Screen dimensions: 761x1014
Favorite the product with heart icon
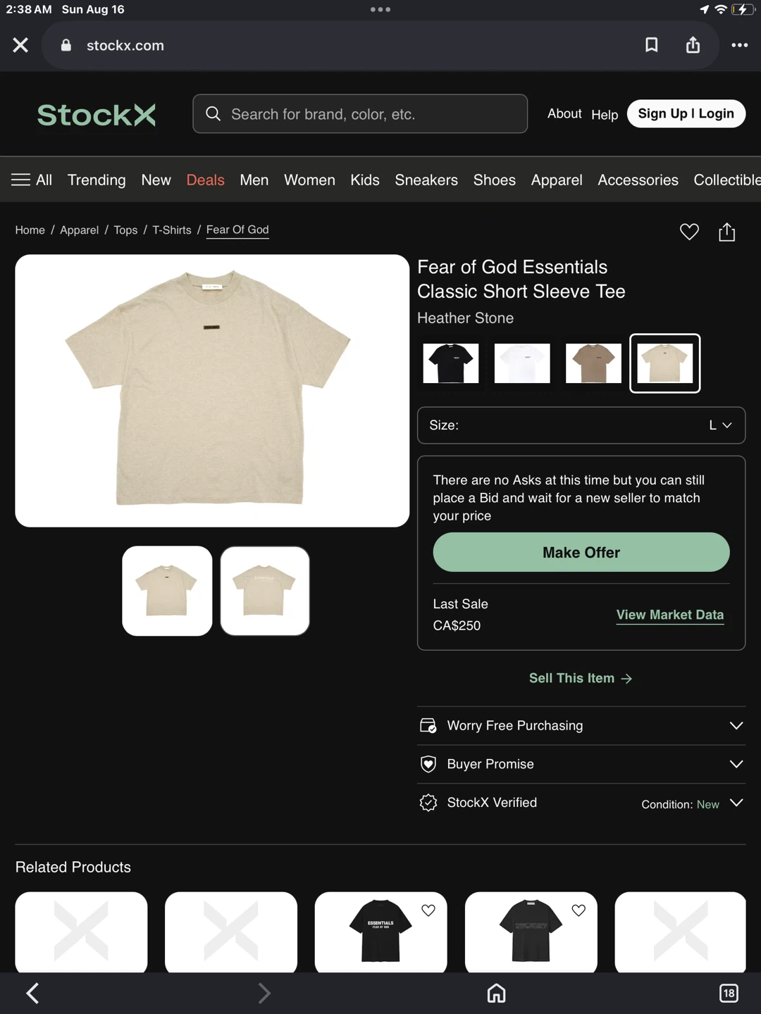[x=689, y=232]
